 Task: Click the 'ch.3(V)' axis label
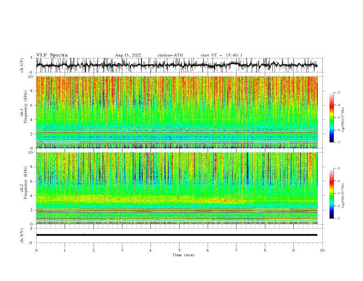[22, 236]
